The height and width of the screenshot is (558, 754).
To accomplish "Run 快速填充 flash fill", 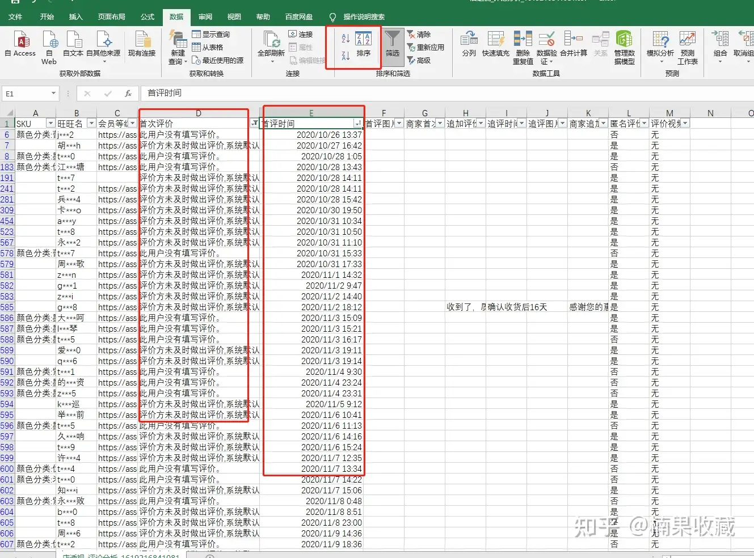I will point(496,44).
